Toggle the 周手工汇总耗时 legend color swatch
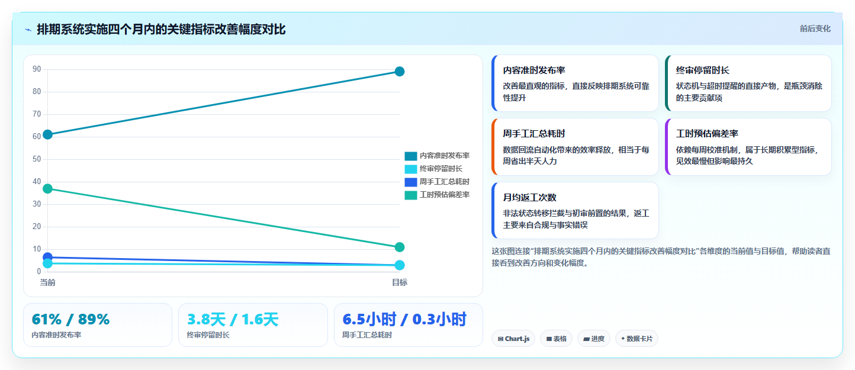Viewport: 855px width, 370px height. pos(411,182)
